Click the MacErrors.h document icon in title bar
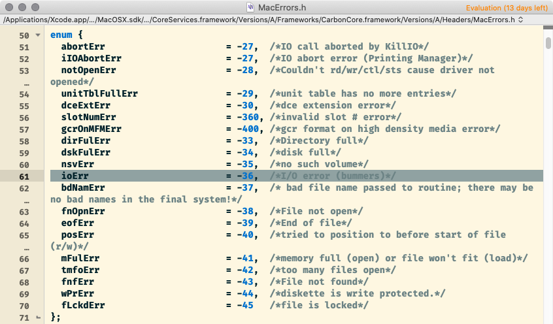553x324 pixels. (251, 8)
